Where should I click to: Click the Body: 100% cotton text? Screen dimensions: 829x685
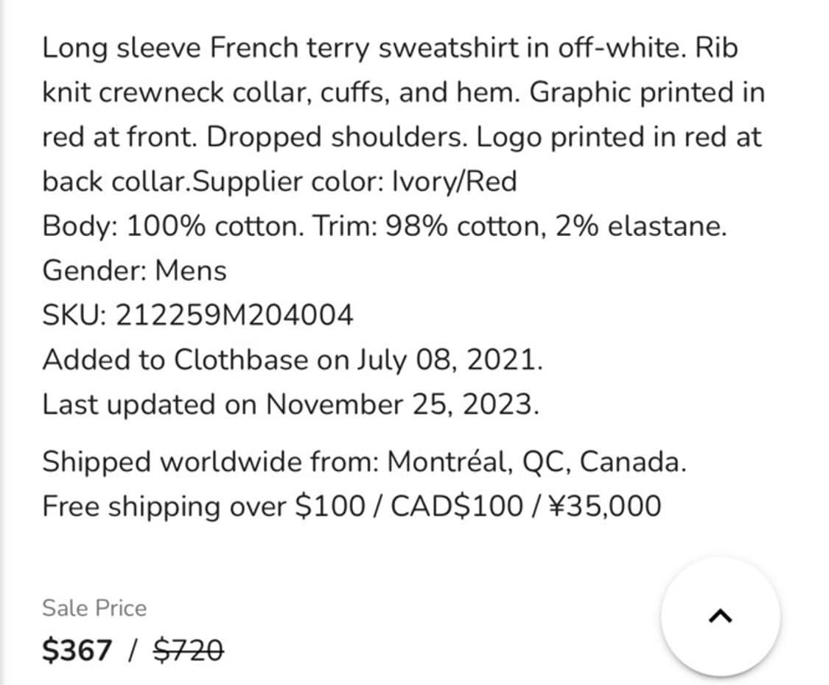(x=172, y=226)
